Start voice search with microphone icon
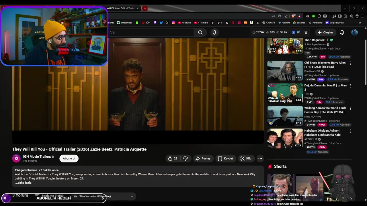Screen dimensions: 367x206 pyautogui.click(x=214, y=32)
